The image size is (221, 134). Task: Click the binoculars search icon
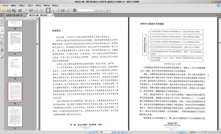(74, 10)
